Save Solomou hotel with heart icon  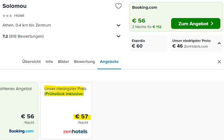coord(118,6)
